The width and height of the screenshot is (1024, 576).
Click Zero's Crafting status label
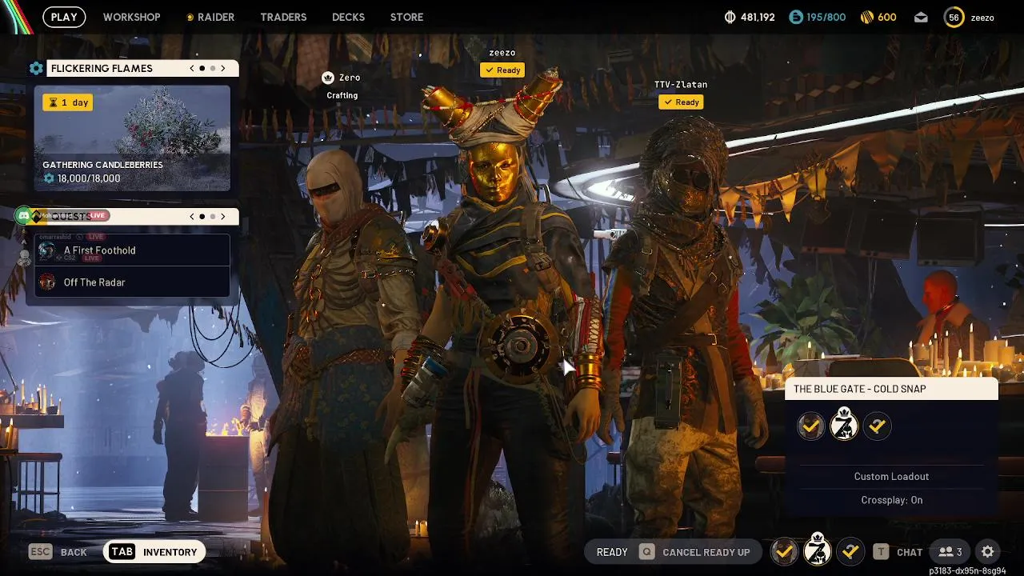point(342,95)
